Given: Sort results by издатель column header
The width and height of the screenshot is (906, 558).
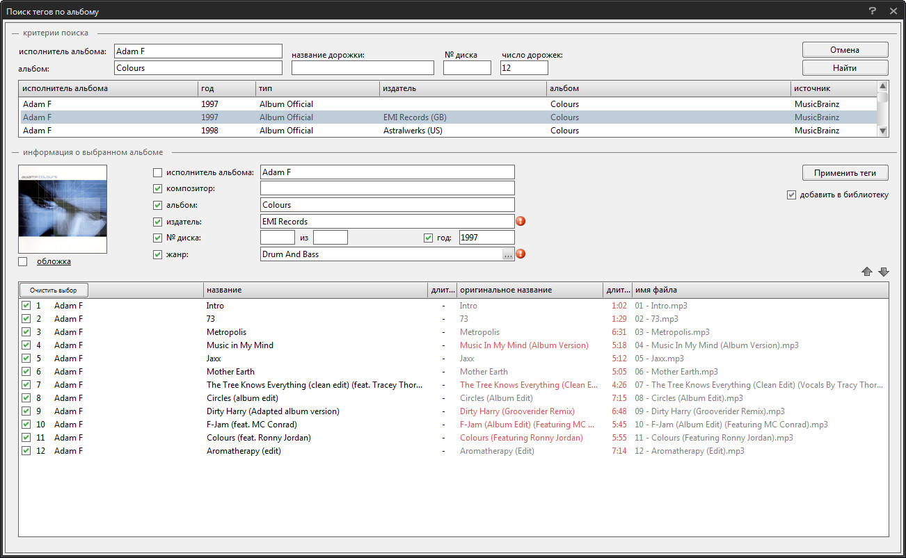Looking at the screenshot, I should click(463, 88).
